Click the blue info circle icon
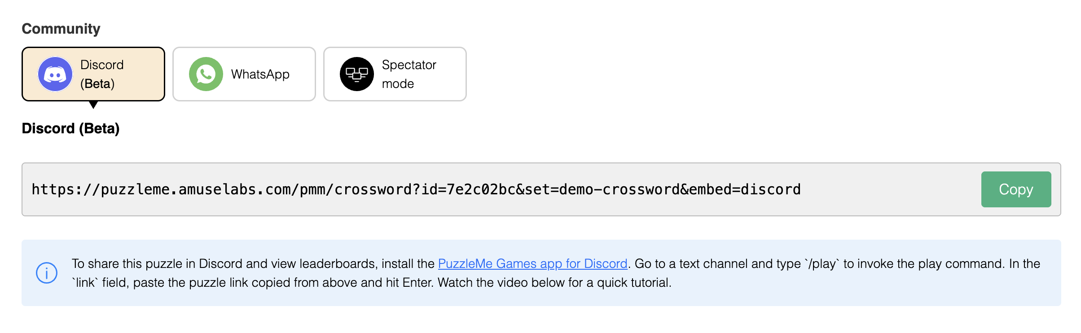1081x333 pixels. [x=47, y=273]
